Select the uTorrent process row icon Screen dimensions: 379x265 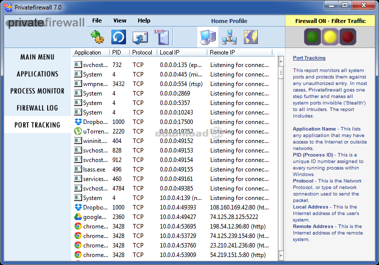(78, 131)
